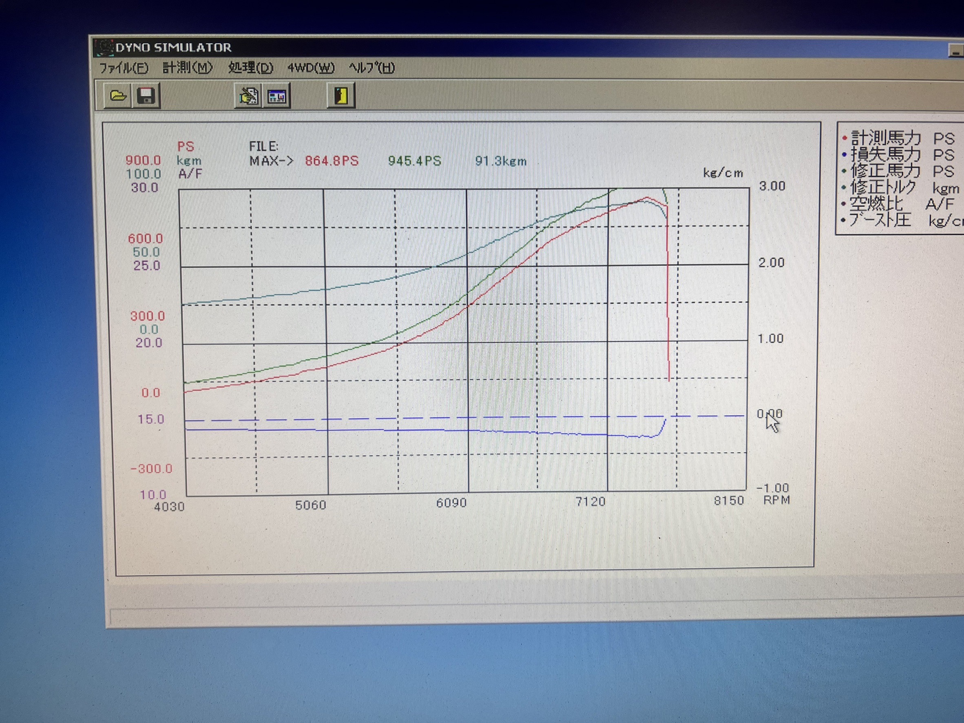Open the ヘルプ(H) menu
Viewport: 964px width, 723px height.
(x=372, y=68)
